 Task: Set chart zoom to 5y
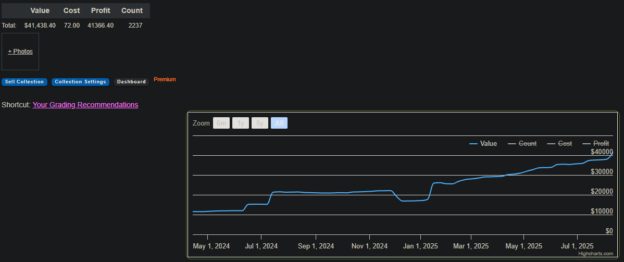260,123
